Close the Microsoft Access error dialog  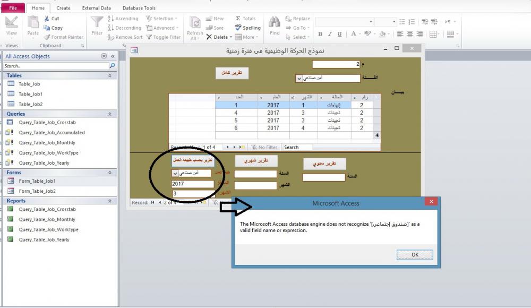pyautogui.click(x=431, y=202)
